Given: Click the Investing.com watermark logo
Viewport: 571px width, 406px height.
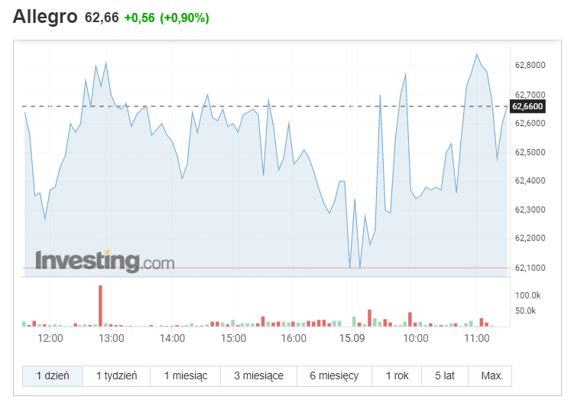Looking at the screenshot, I should (x=105, y=261).
